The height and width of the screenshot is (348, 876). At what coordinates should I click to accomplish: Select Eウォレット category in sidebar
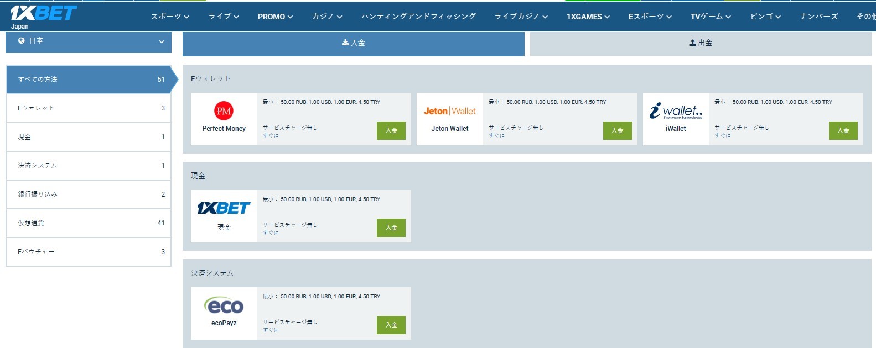(x=89, y=108)
